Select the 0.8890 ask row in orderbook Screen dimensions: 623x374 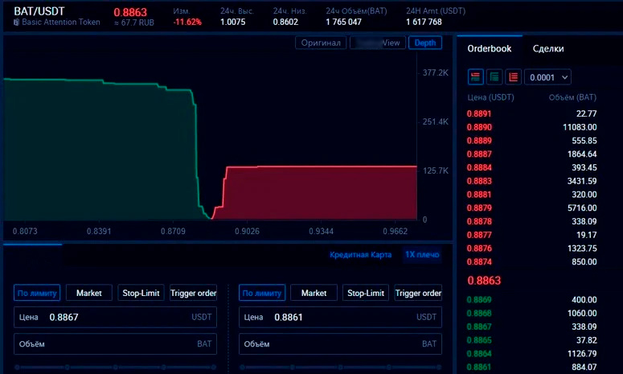pos(531,127)
